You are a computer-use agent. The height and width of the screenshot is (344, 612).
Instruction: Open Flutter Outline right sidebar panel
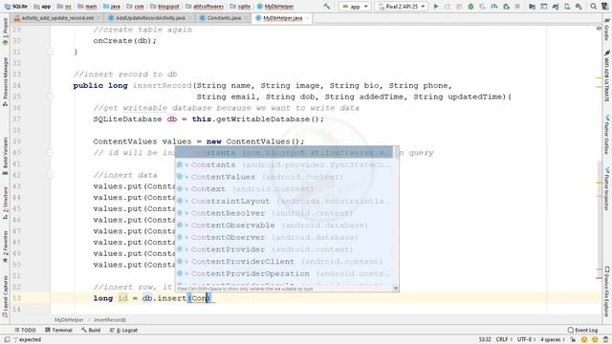pyautogui.click(x=606, y=135)
